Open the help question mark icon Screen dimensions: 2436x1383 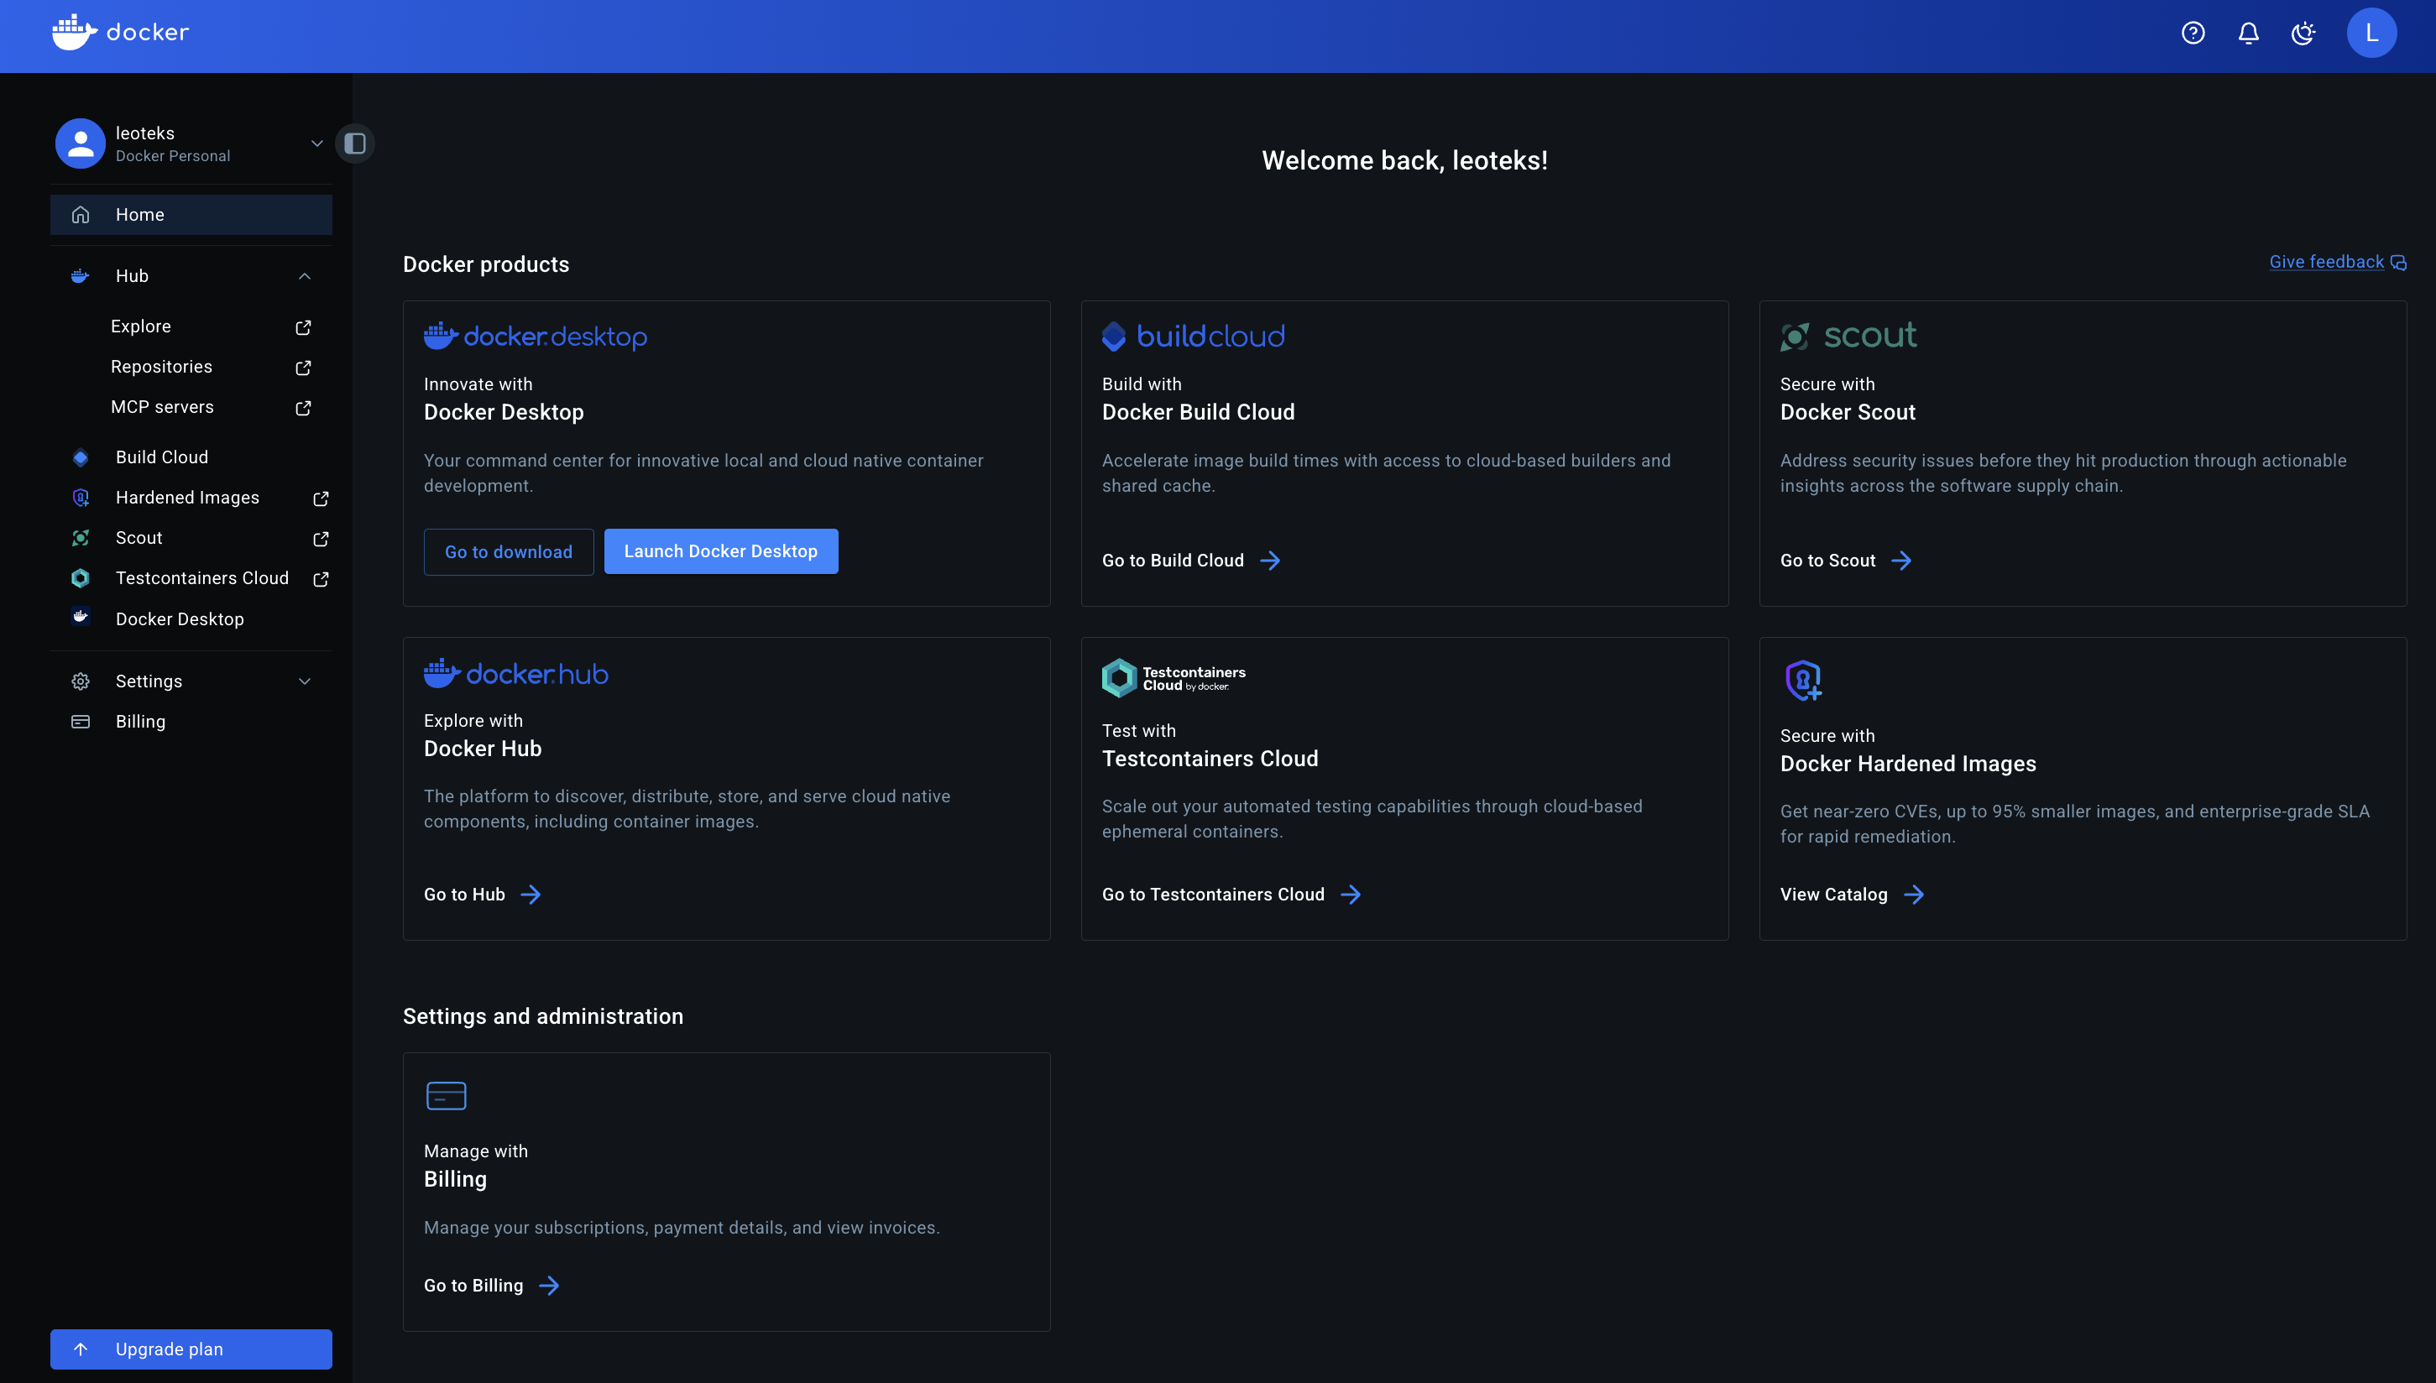(2193, 34)
